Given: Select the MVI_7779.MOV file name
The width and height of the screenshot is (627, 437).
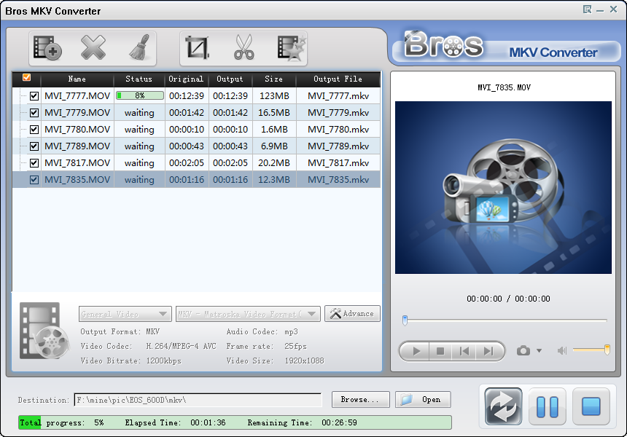Looking at the screenshot, I should click(77, 113).
